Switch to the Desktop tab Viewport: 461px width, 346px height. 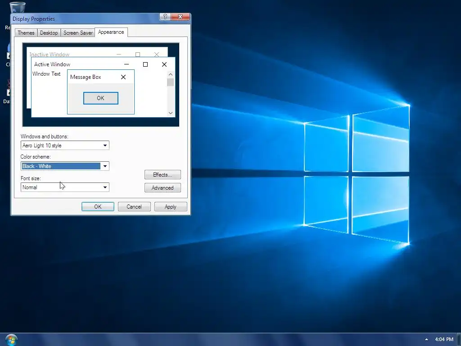[x=49, y=32]
